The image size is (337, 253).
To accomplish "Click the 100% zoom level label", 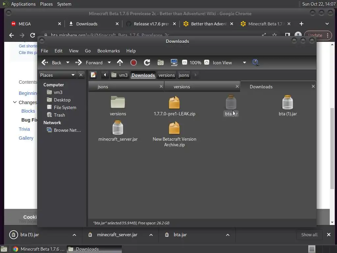I will [195, 63].
